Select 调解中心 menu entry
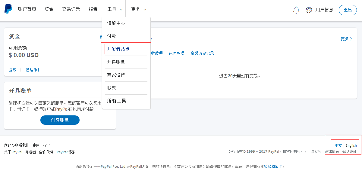The image size is (362, 171). click(116, 23)
